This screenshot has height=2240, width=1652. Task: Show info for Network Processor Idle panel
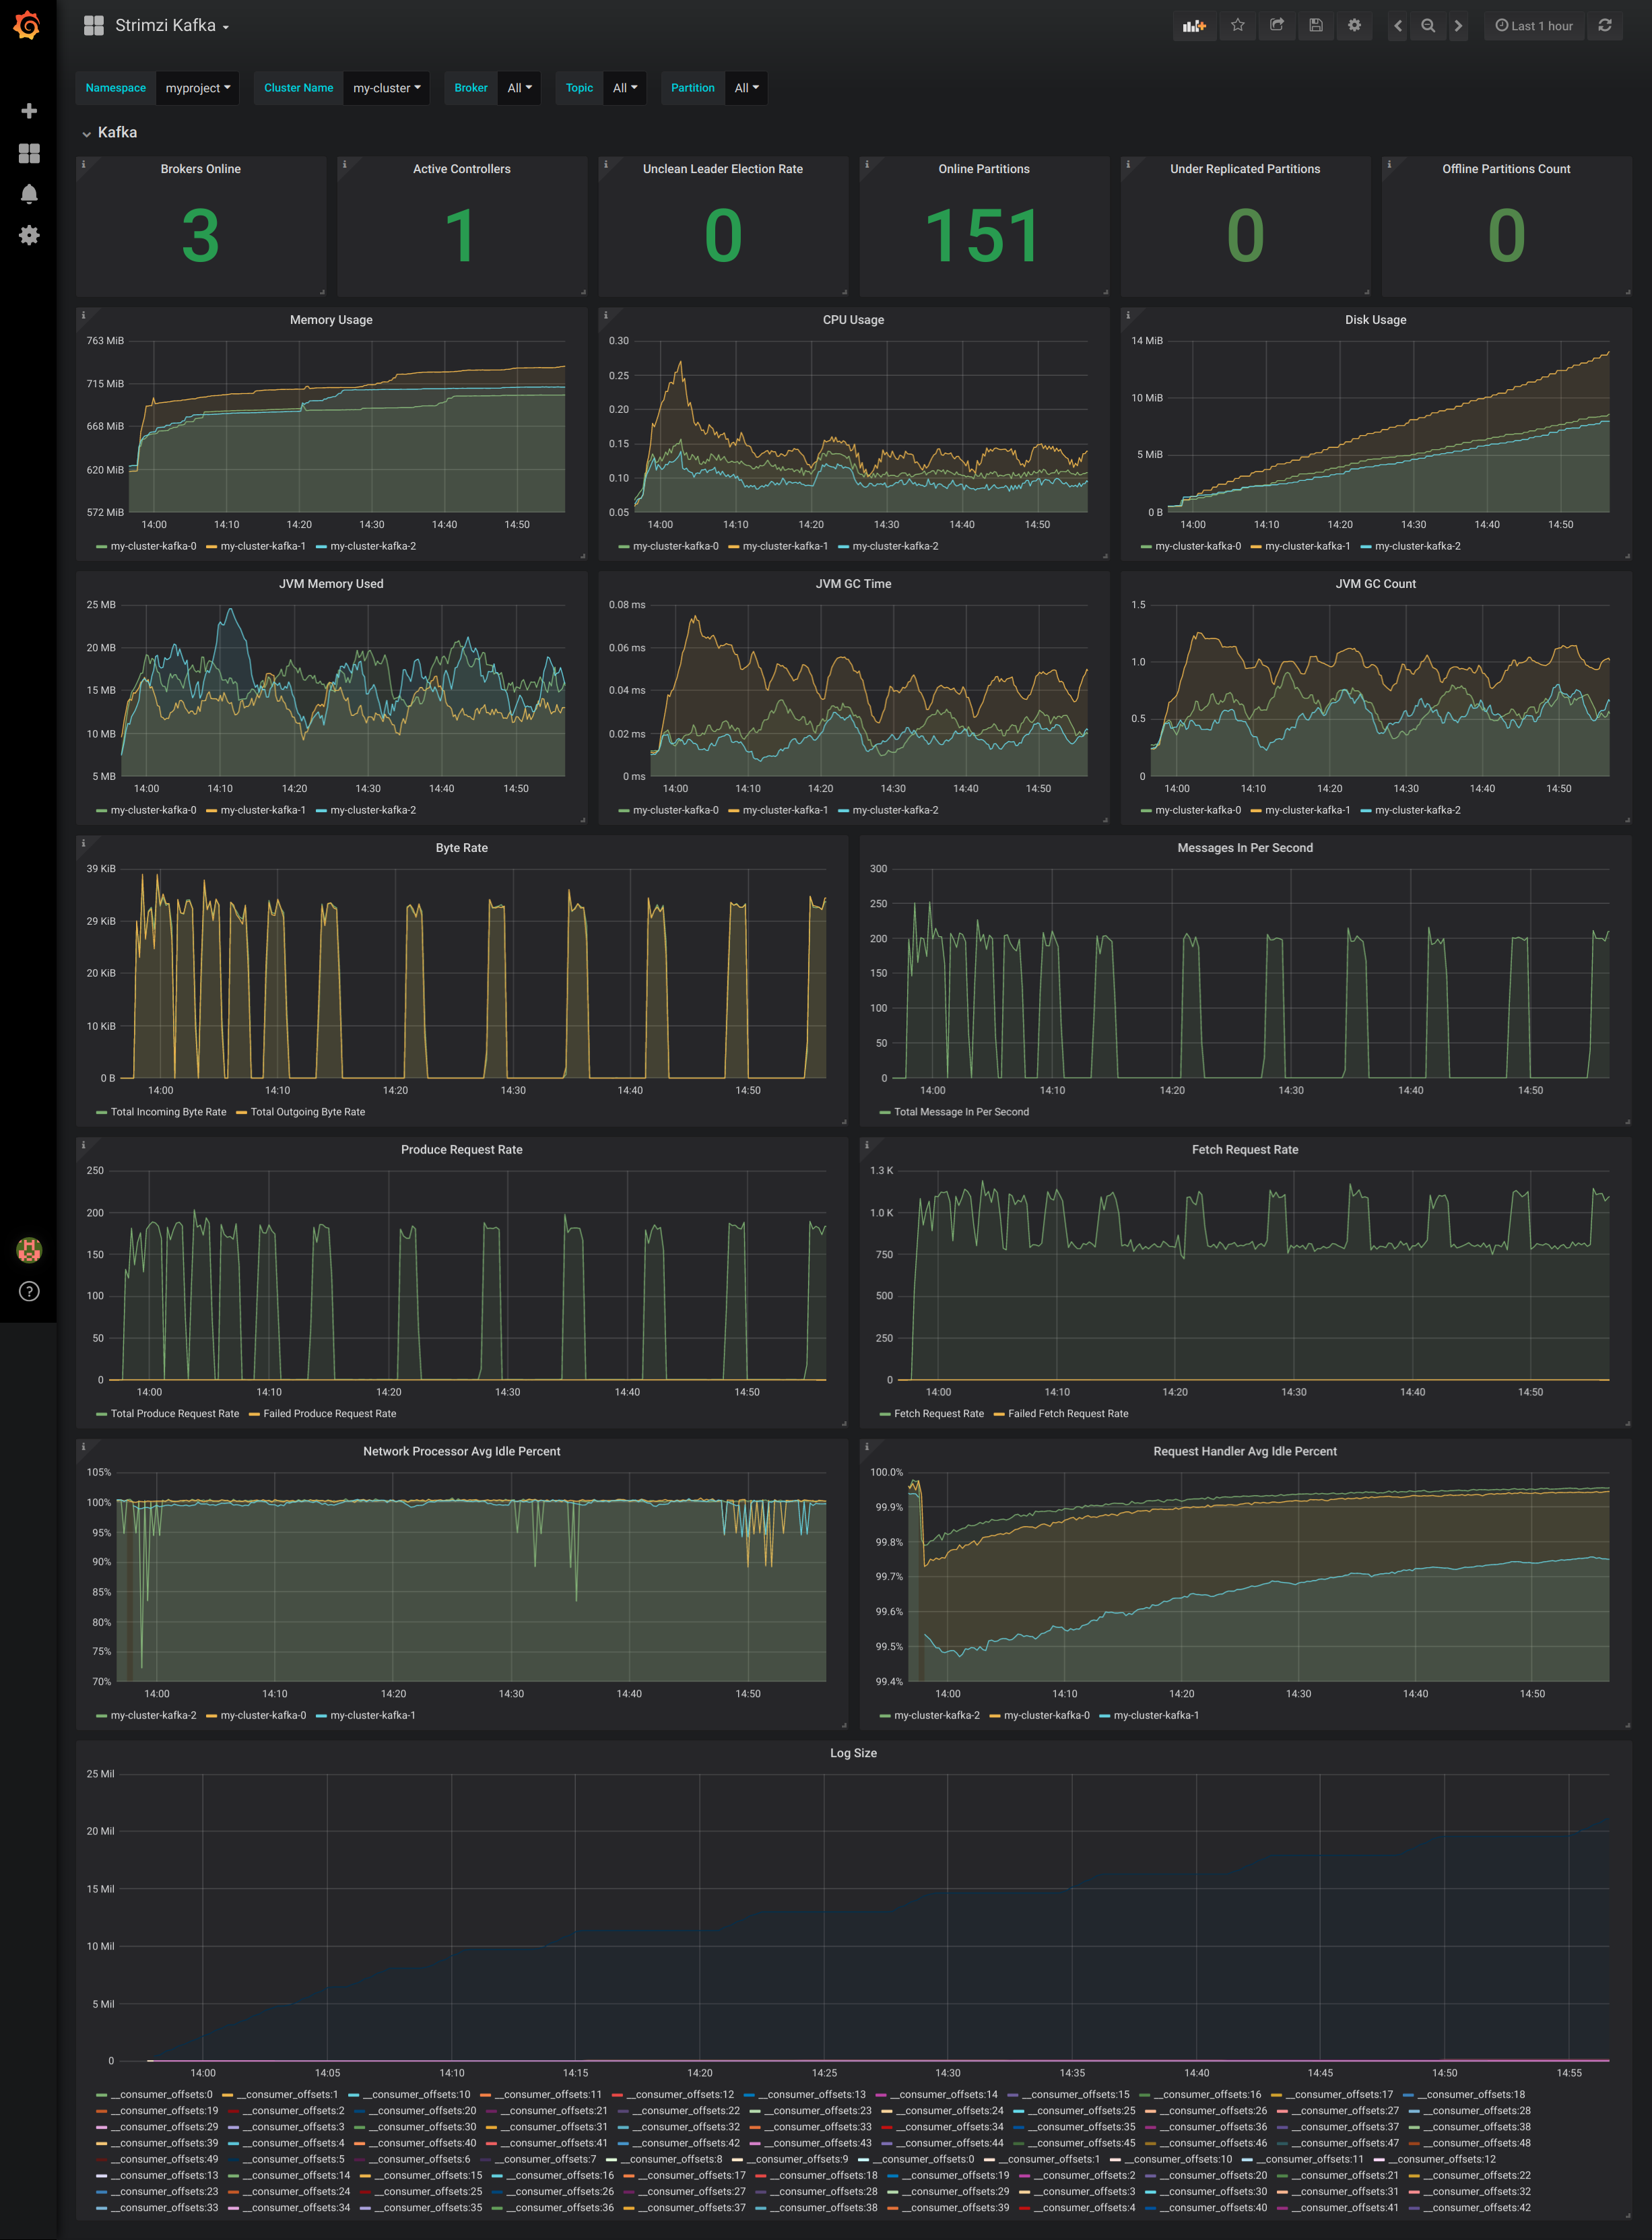(83, 1447)
